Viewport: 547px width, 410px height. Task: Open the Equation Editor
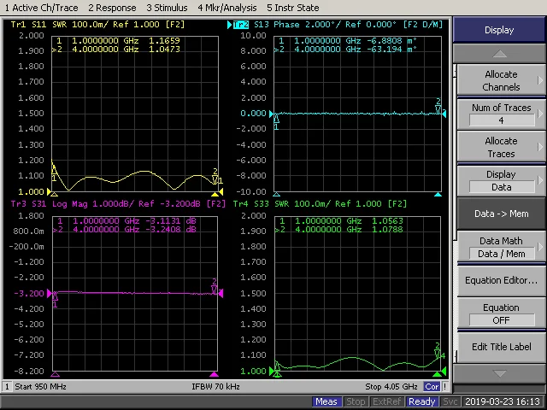pyautogui.click(x=500, y=280)
